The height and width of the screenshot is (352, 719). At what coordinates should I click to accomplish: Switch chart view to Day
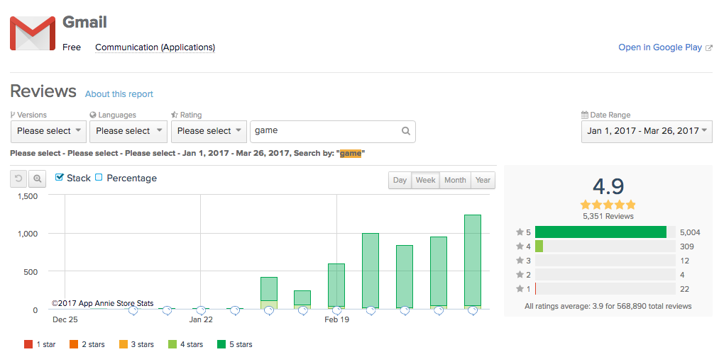(400, 181)
